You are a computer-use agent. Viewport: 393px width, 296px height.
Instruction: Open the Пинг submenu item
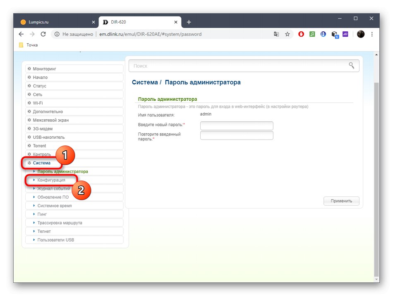coord(74,214)
